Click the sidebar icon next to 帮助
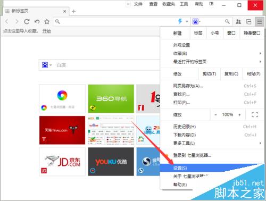The height and width of the screenshot is (201, 266). 211,4
